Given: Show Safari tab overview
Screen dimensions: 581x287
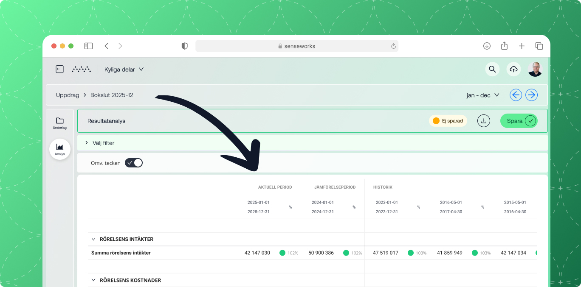Looking at the screenshot, I should [x=539, y=46].
